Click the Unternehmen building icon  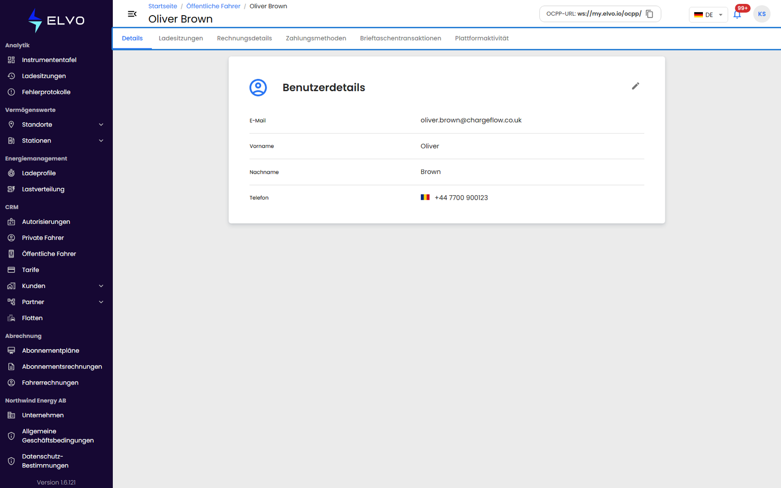(11, 415)
